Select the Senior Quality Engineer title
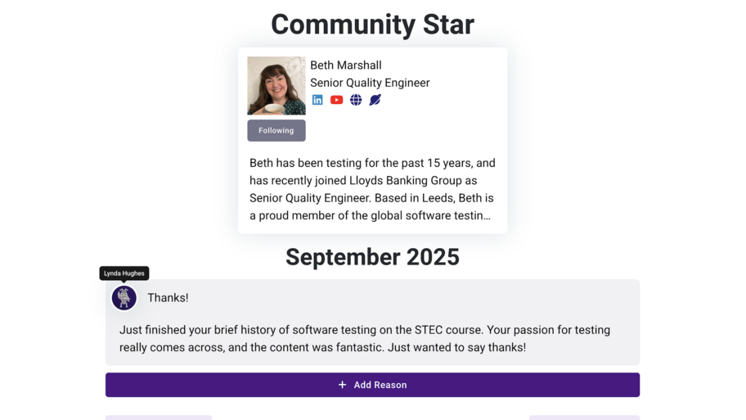Viewport: 746px width, 420px height. (370, 83)
